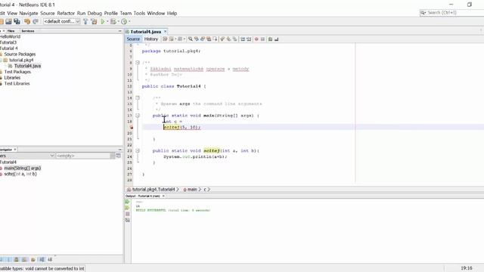Open the Run Project dropdown arrow
This screenshot has height=272, width=484.
click(x=107, y=22)
